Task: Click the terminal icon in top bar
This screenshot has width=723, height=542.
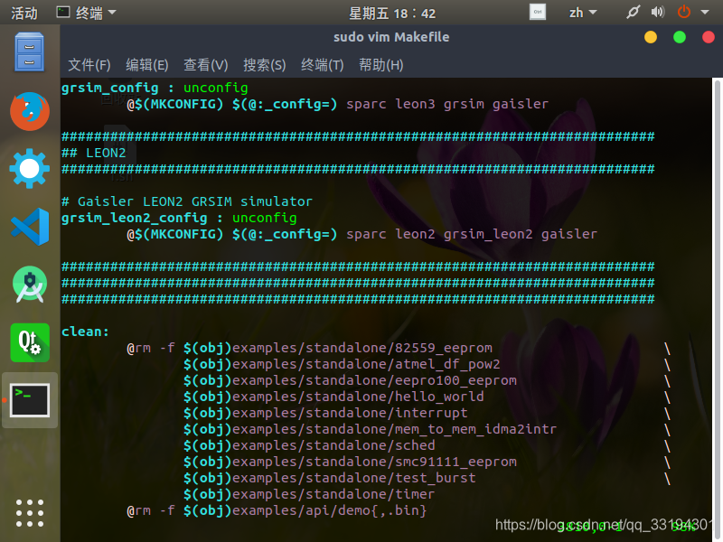Action: pyautogui.click(x=63, y=13)
